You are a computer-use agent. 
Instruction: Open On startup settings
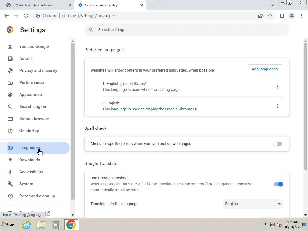click(x=29, y=131)
